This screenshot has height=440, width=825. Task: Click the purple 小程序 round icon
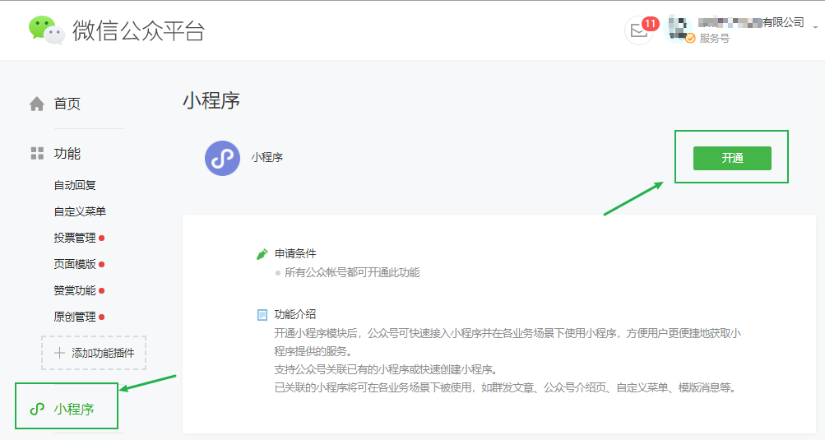[x=223, y=158]
